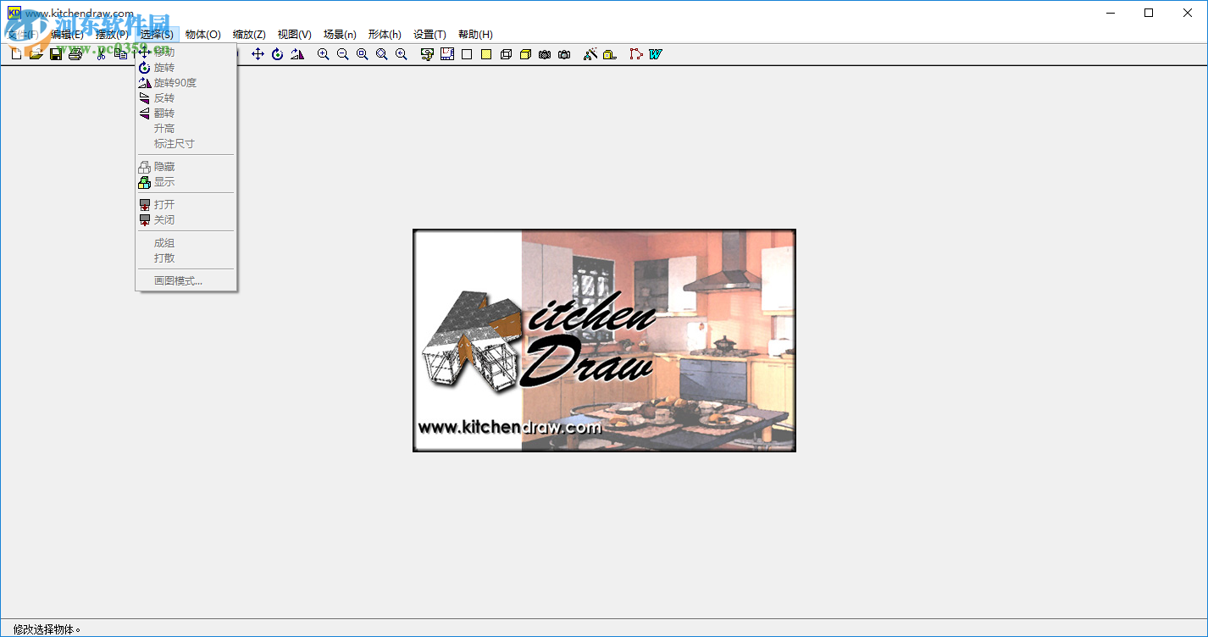
Task: Choose 成组 from the dropdown menu
Action: tap(186, 243)
